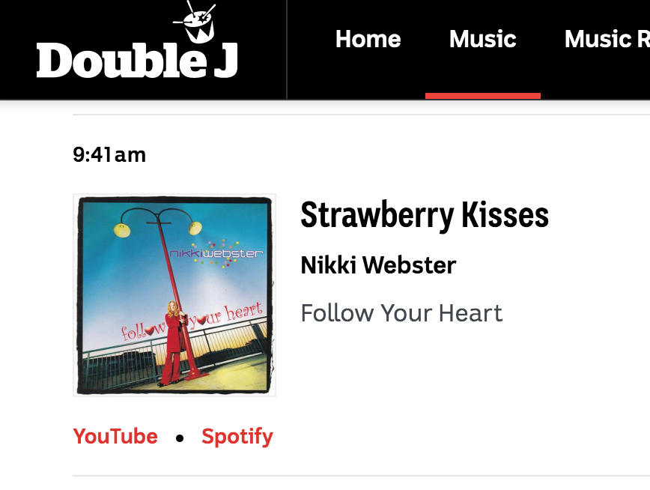Click the Follow Your Heart album cover
Image resolution: width=650 pixels, height=490 pixels.
pyautogui.click(x=174, y=295)
